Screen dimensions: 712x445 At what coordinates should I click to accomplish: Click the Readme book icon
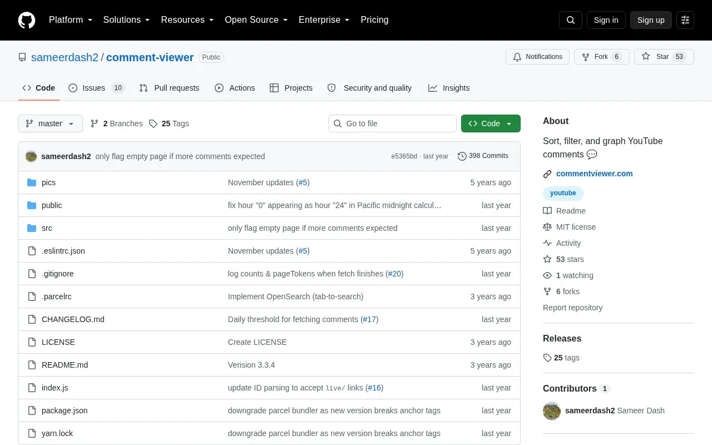[x=547, y=211]
